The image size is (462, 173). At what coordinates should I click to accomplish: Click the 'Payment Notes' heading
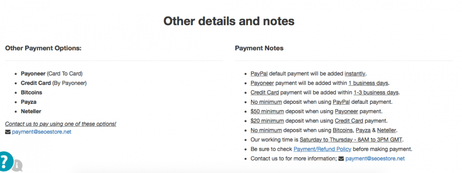pyautogui.click(x=259, y=48)
